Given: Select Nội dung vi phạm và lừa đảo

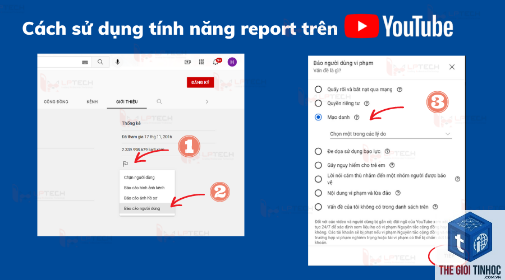Looking at the screenshot, I should click(x=318, y=193).
